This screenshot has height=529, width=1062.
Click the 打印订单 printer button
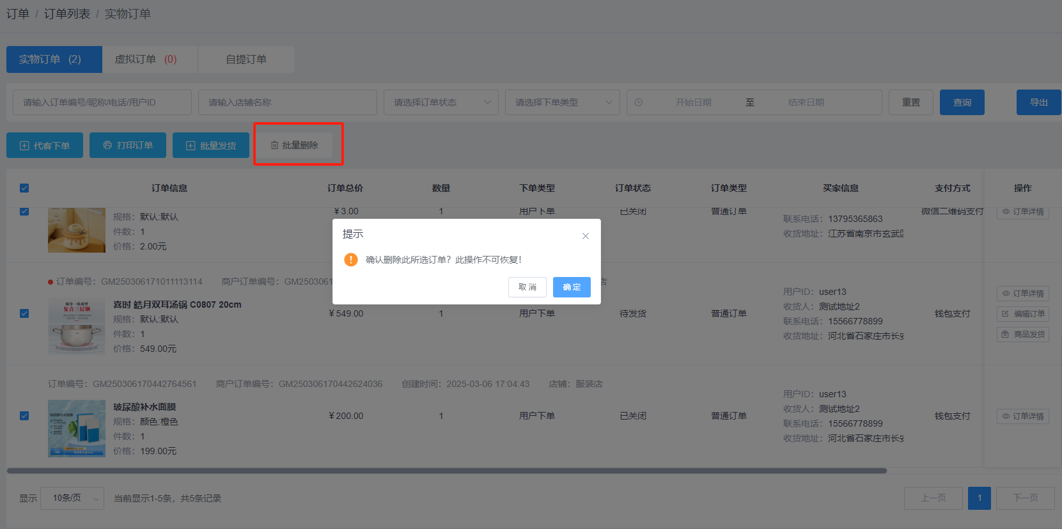[x=128, y=145]
